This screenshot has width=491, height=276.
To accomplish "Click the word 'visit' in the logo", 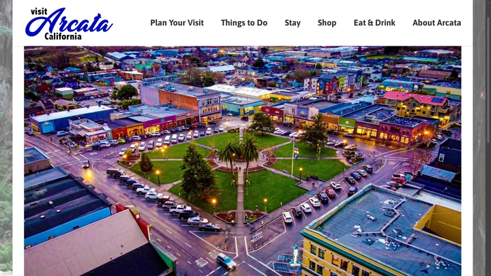I will tap(39, 12).
